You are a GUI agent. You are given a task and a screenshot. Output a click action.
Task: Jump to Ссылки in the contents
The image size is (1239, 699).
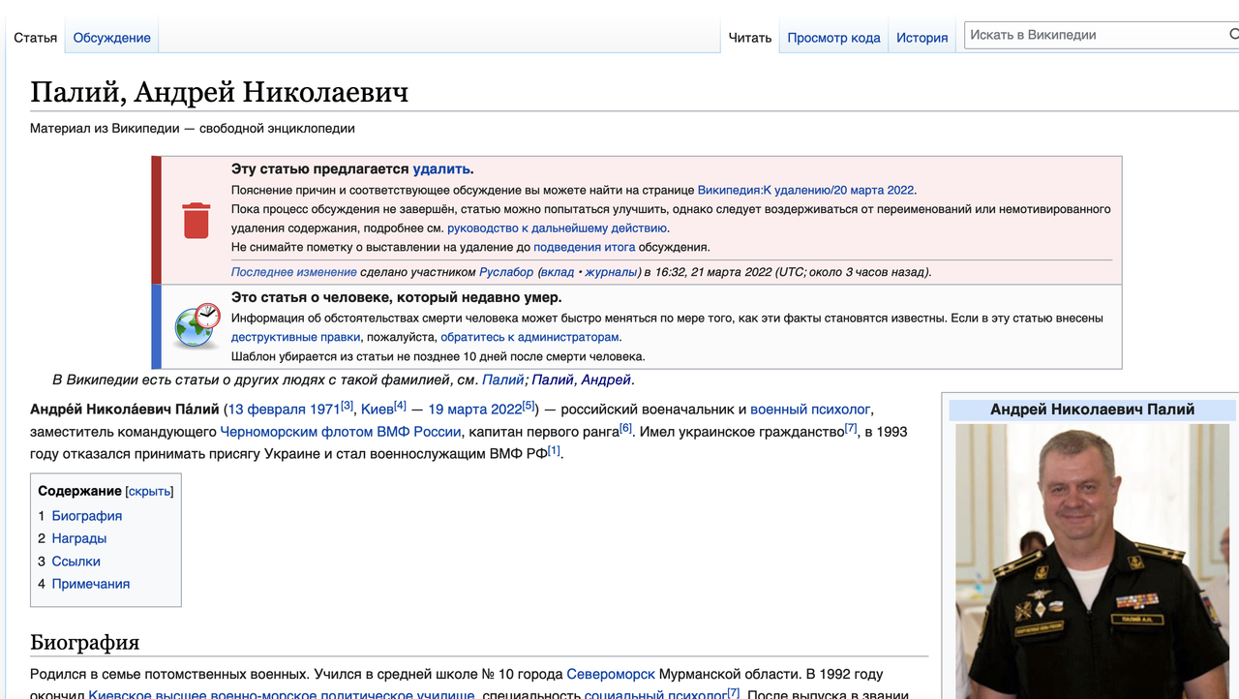point(76,562)
